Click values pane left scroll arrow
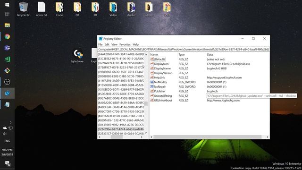 pos(151,137)
